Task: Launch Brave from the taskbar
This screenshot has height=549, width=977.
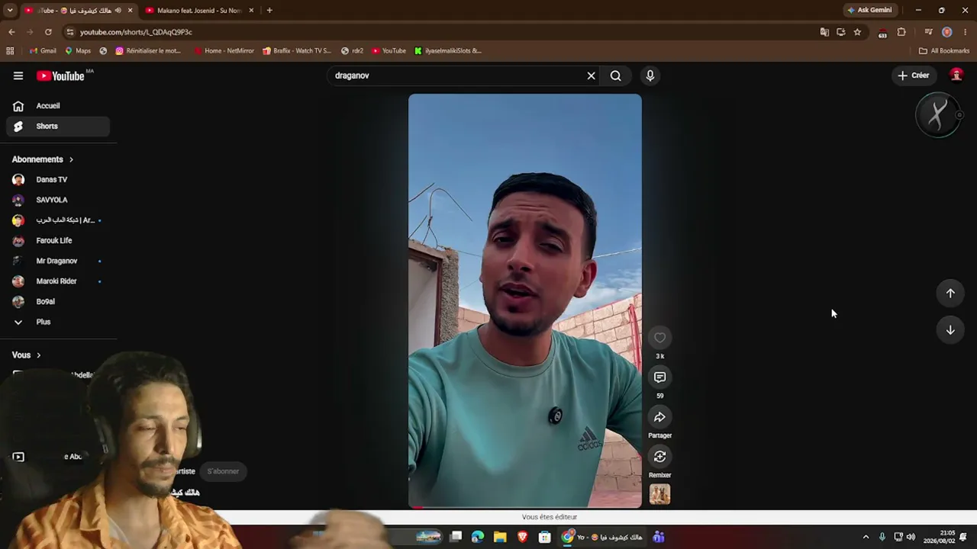Action: tap(522, 537)
